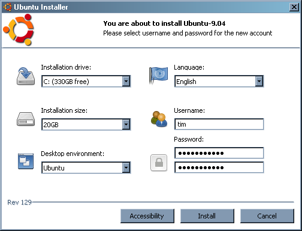Cancel the Ubuntu installation
Viewport: 302px width, 231px height.
[267, 216]
